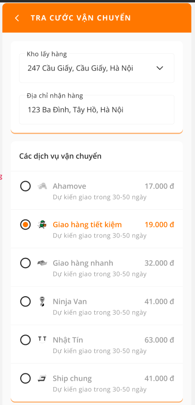Select the Giao hàng nhanh radio button

click(26, 263)
